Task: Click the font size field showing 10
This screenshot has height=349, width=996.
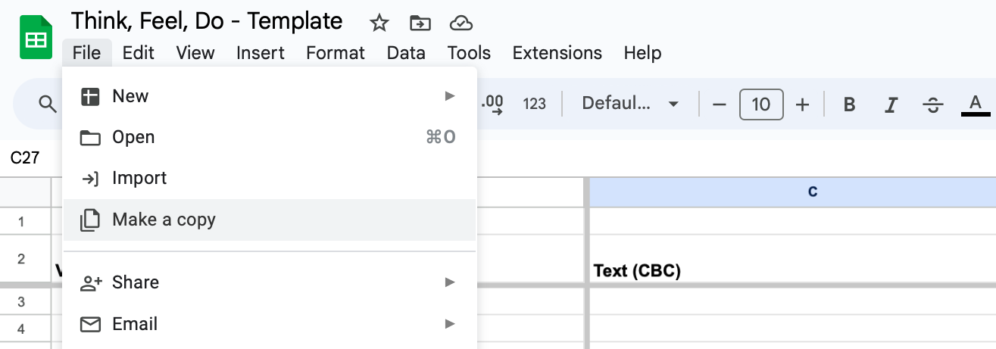Action: 761,104
